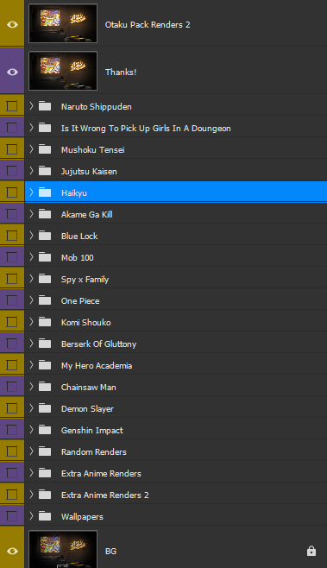The image size is (327, 568).
Task: Select the Extra Anime Renders 2 name
Action: pos(105,495)
